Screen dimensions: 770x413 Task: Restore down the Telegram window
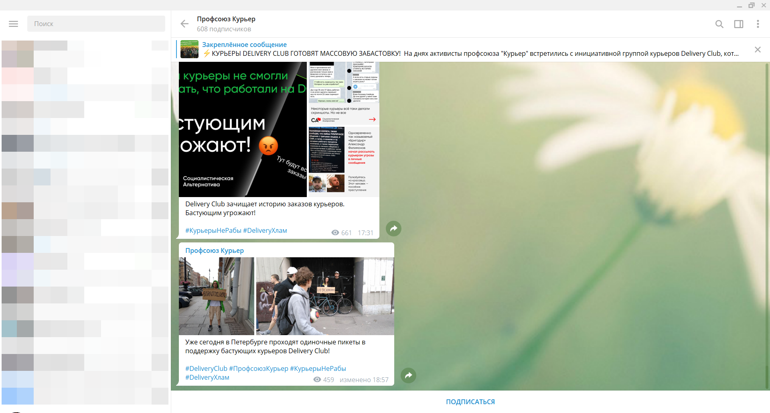pos(752,5)
